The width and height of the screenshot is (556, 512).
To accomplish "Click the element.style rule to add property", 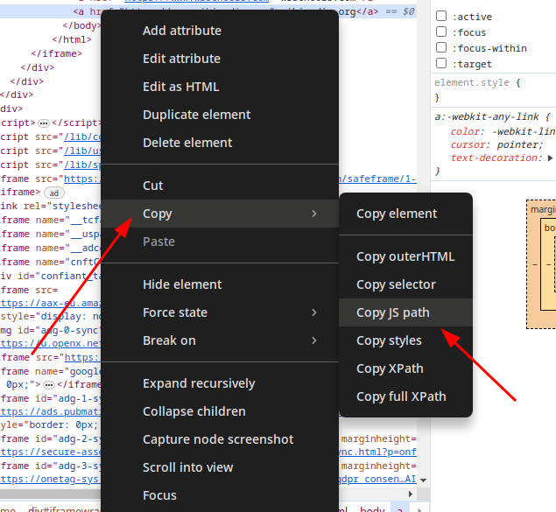I will tap(477, 82).
